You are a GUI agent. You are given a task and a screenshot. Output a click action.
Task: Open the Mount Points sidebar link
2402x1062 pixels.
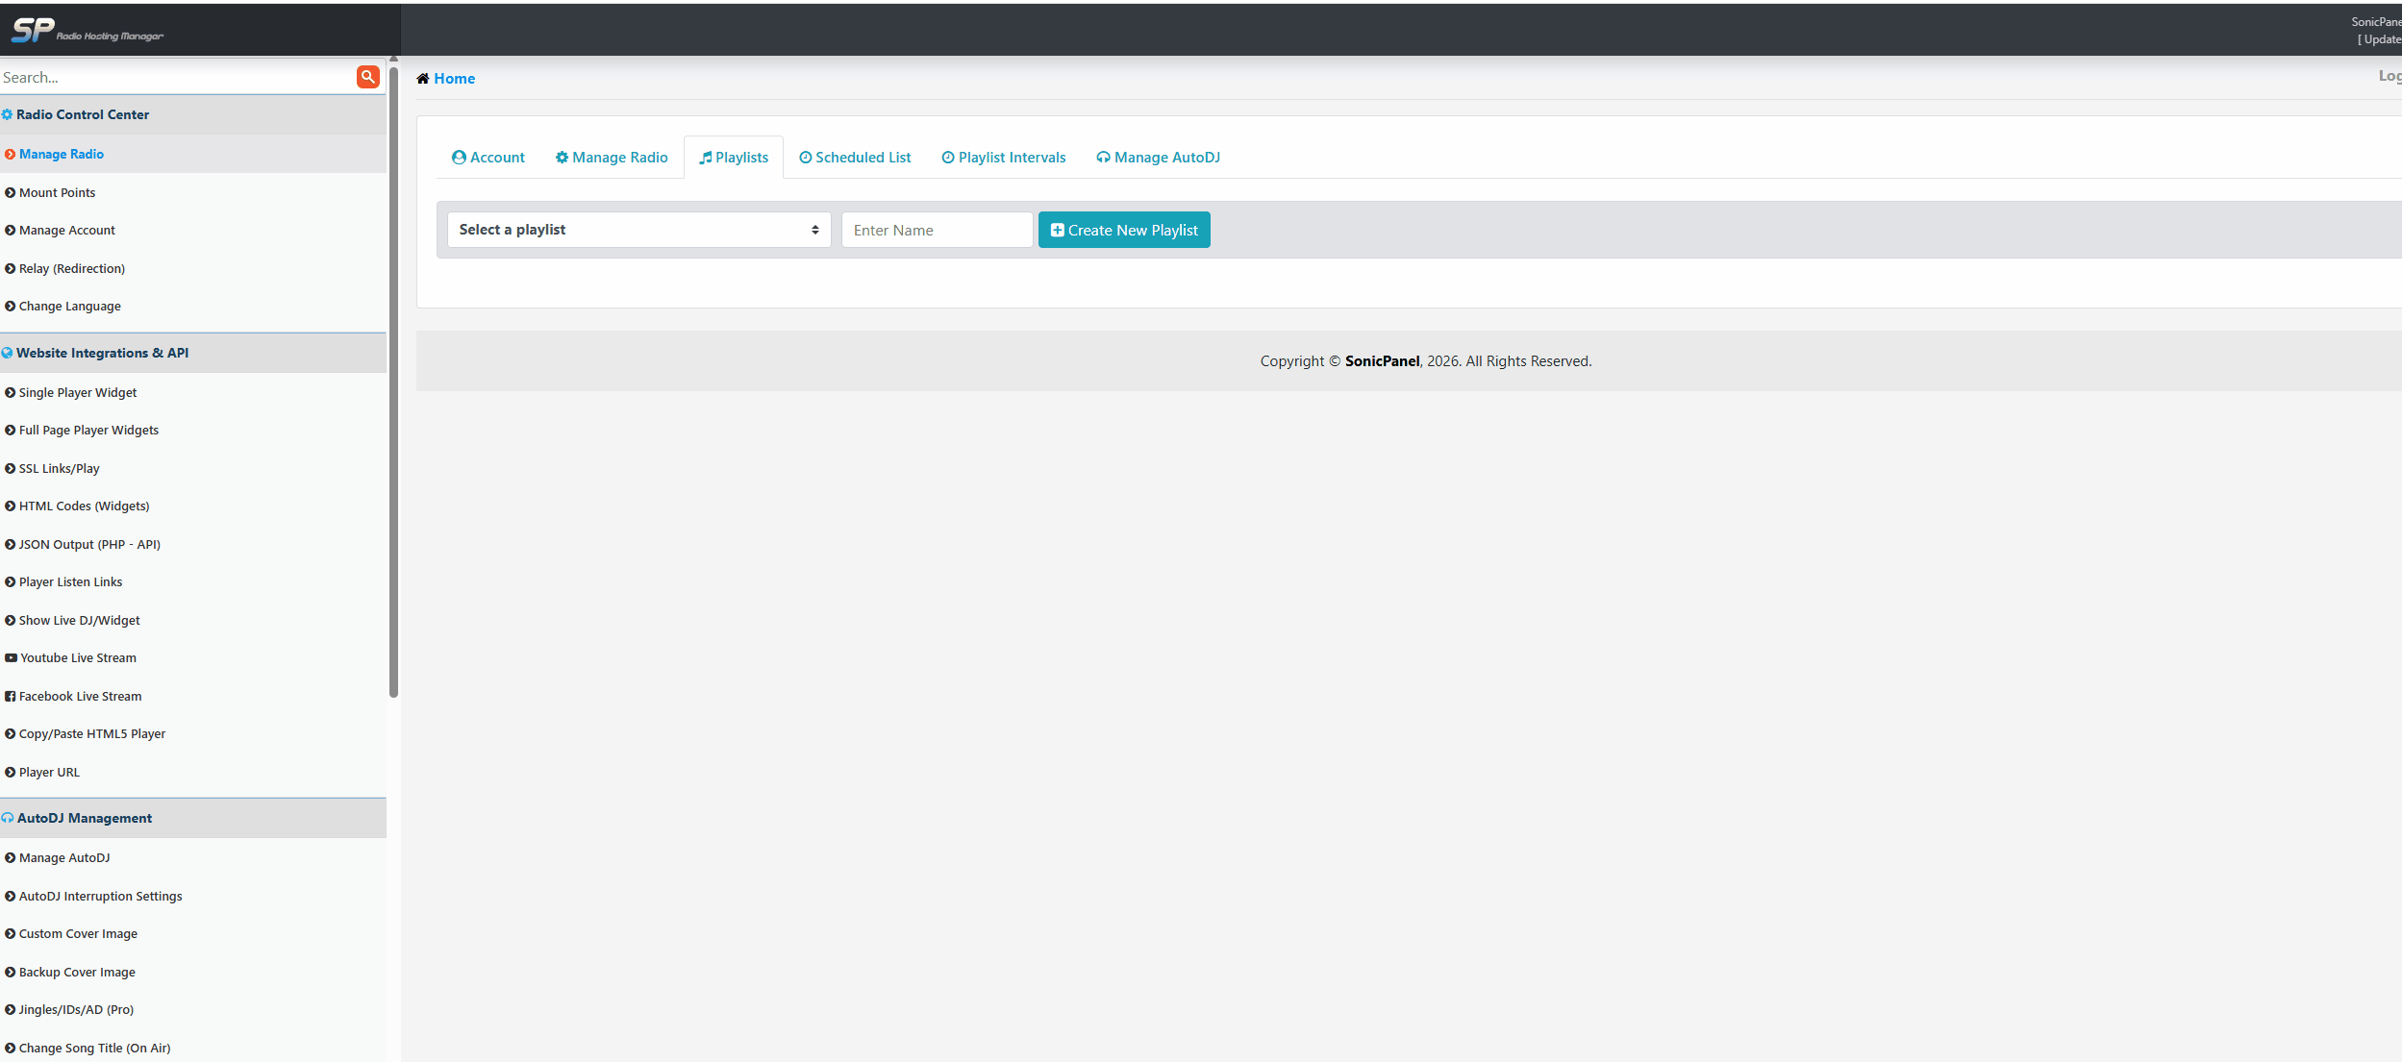pyautogui.click(x=57, y=193)
